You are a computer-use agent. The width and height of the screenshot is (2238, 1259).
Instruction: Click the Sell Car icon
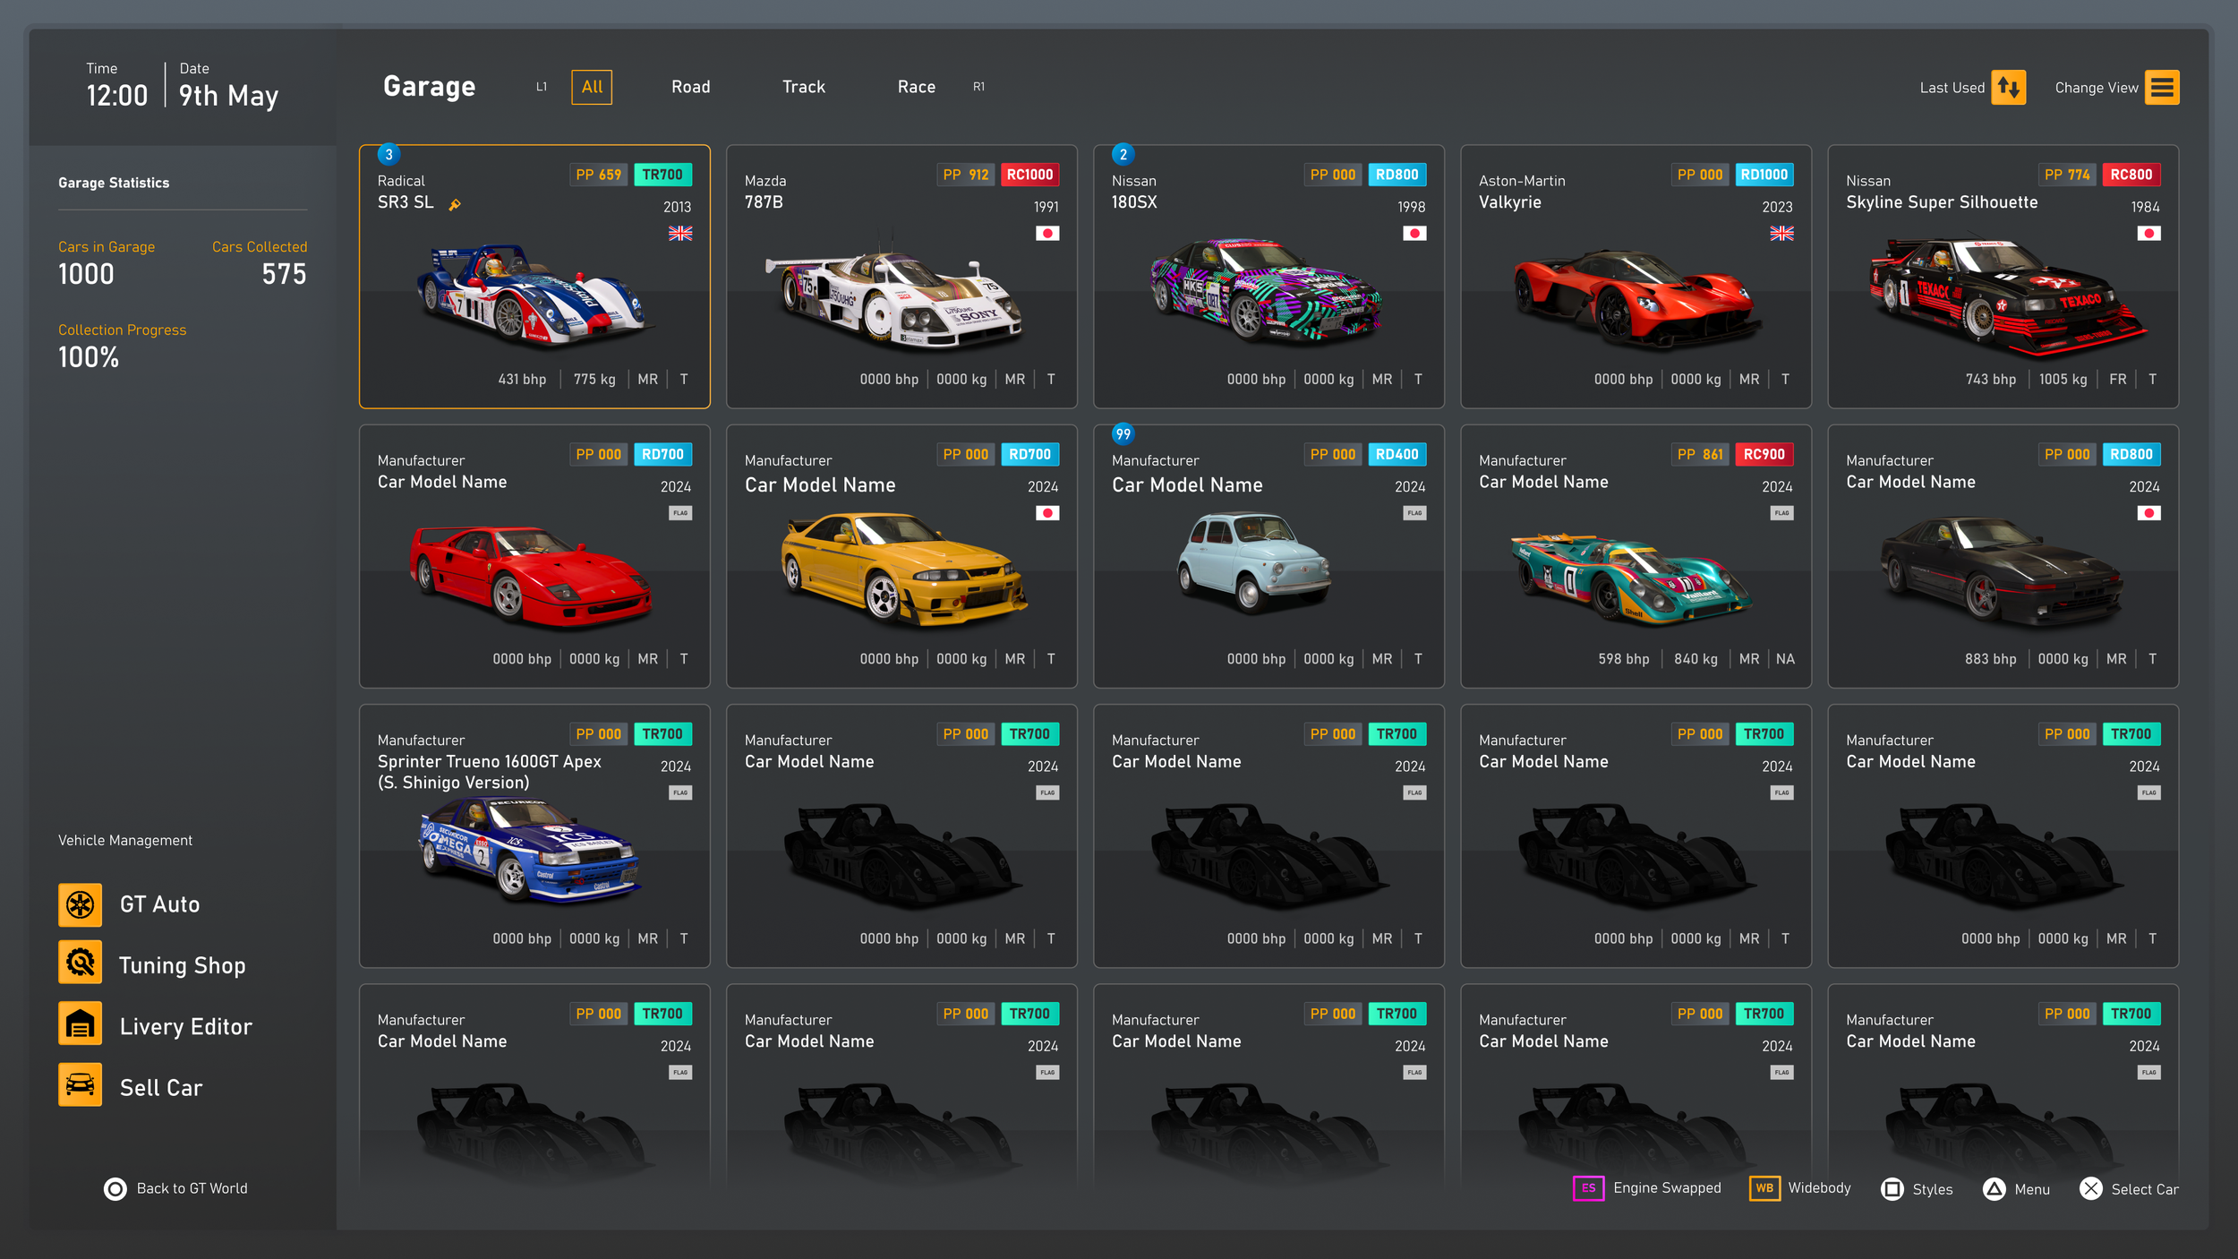click(80, 1084)
